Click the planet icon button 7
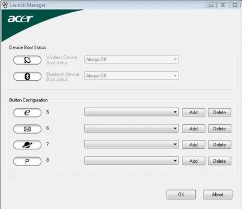 [27, 145]
